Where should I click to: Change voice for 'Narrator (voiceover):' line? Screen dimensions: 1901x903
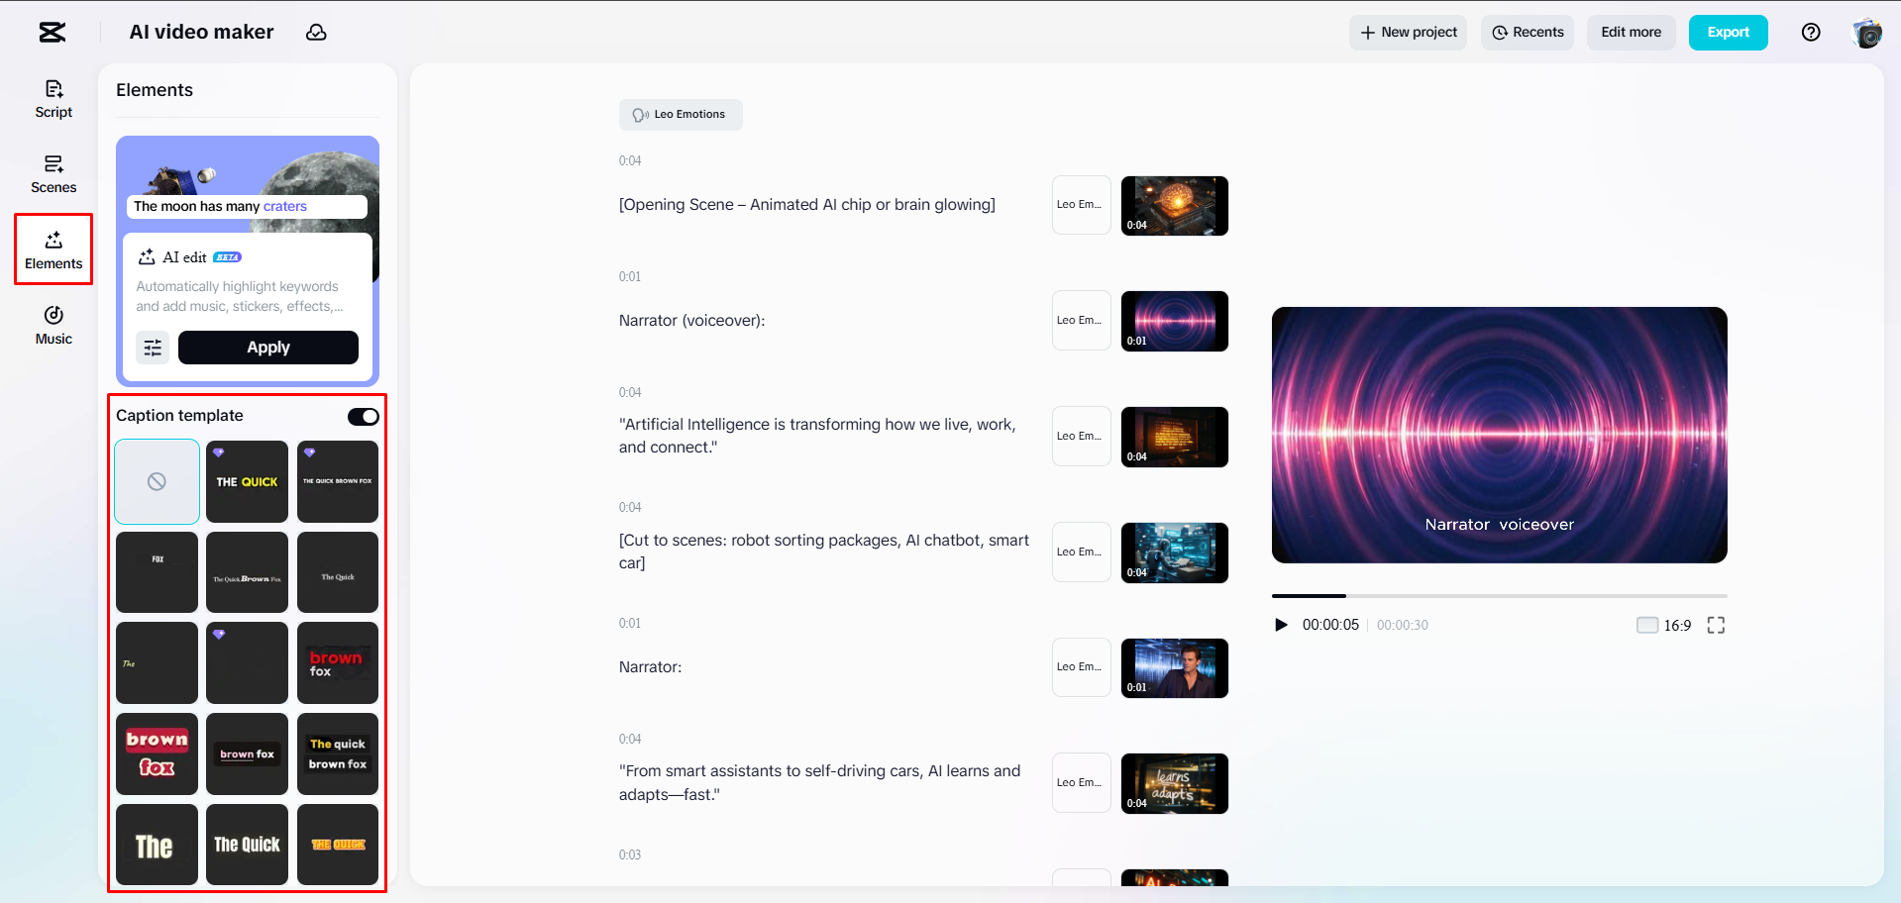pos(1082,321)
